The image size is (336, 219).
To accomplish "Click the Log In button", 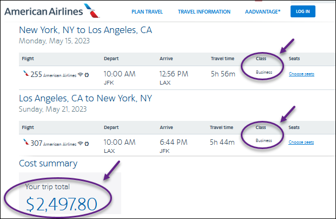I will [x=303, y=11].
